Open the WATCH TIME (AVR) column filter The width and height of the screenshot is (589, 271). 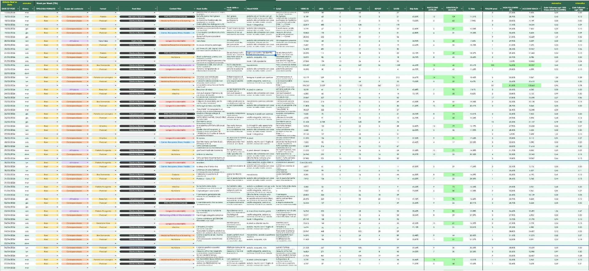(x=441, y=9)
